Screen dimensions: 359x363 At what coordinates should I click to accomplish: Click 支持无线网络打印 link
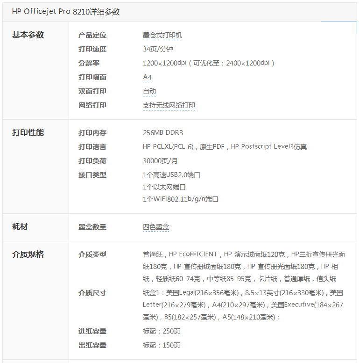click(169, 105)
